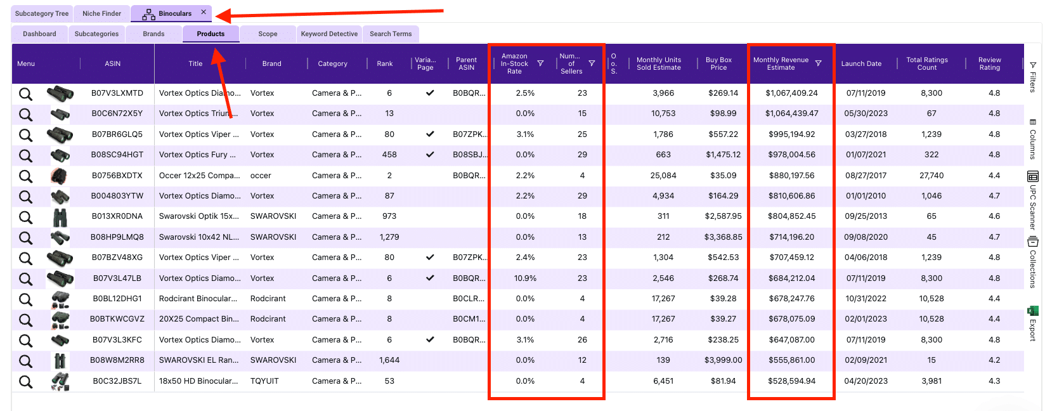Open product thumbnail for B0756BXDTX
The width and height of the screenshot is (1045, 411).
pos(59,176)
